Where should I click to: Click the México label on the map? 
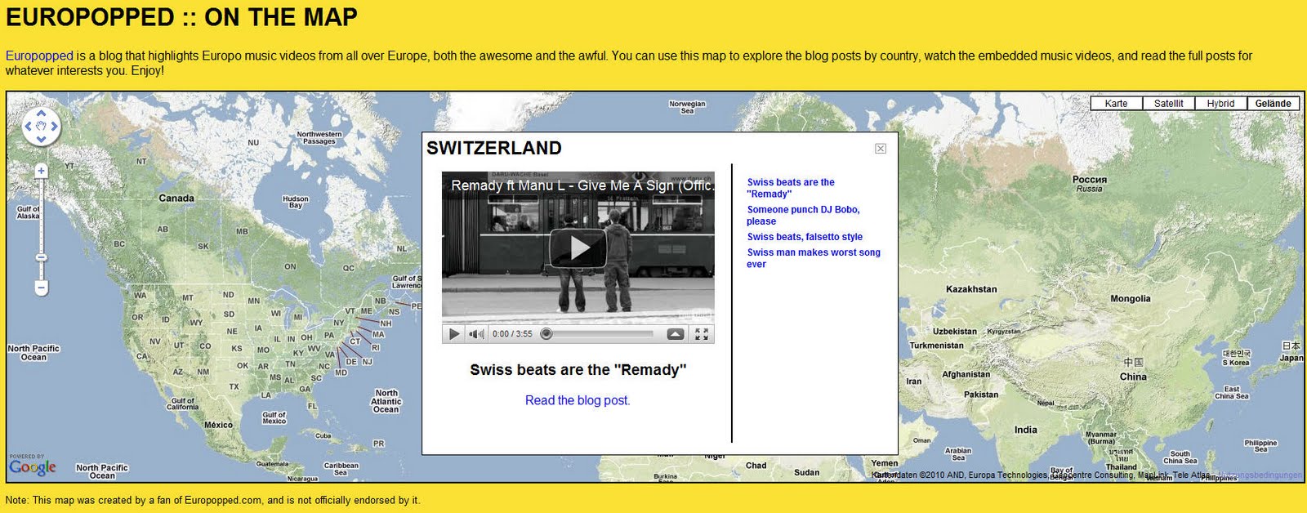218,425
